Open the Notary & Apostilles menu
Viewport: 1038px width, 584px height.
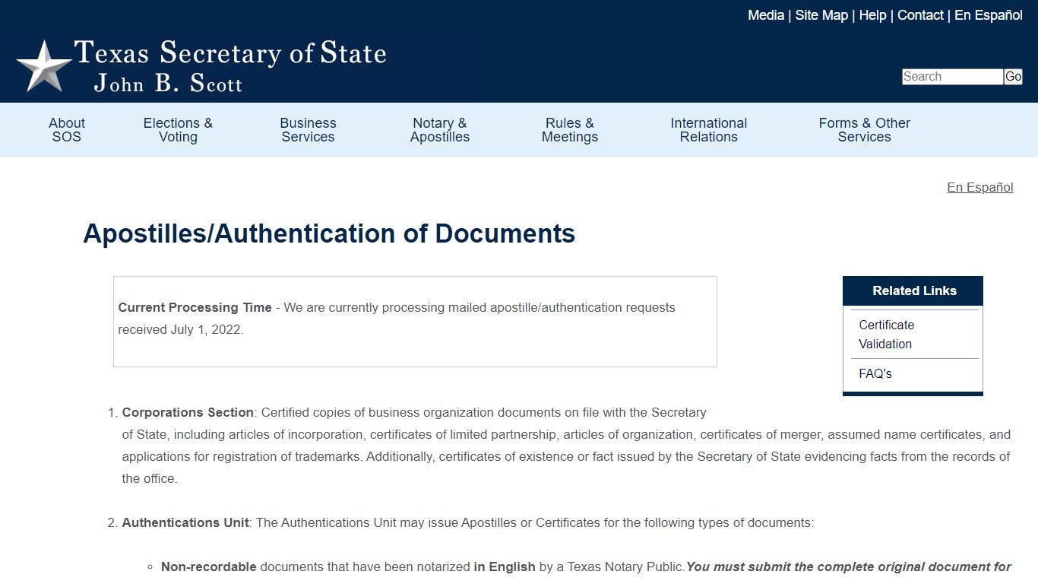click(x=440, y=130)
